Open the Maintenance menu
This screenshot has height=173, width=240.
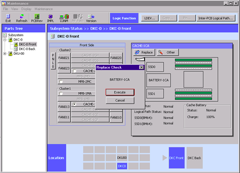click(x=43, y=9)
